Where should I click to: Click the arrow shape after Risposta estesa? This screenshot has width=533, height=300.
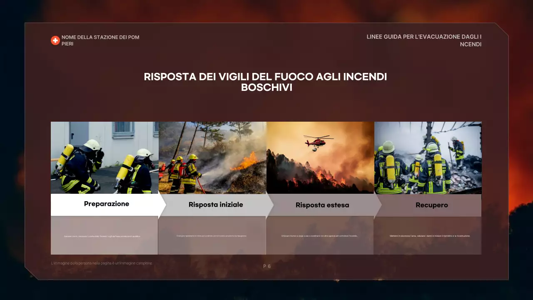[378, 205]
